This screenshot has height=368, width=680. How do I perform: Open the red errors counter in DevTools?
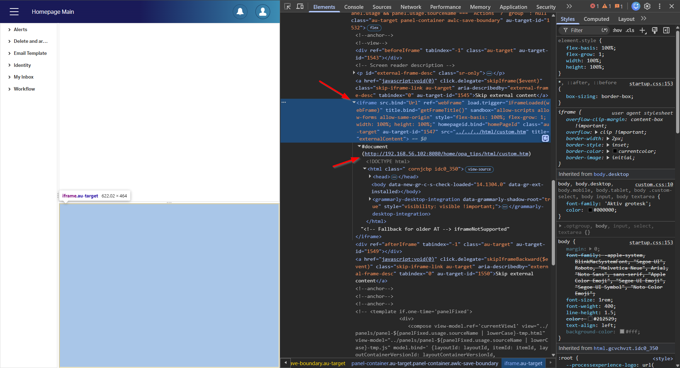[x=595, y=6]
